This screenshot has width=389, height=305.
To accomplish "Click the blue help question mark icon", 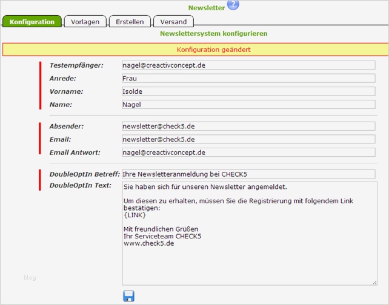I will click(233, 4).
